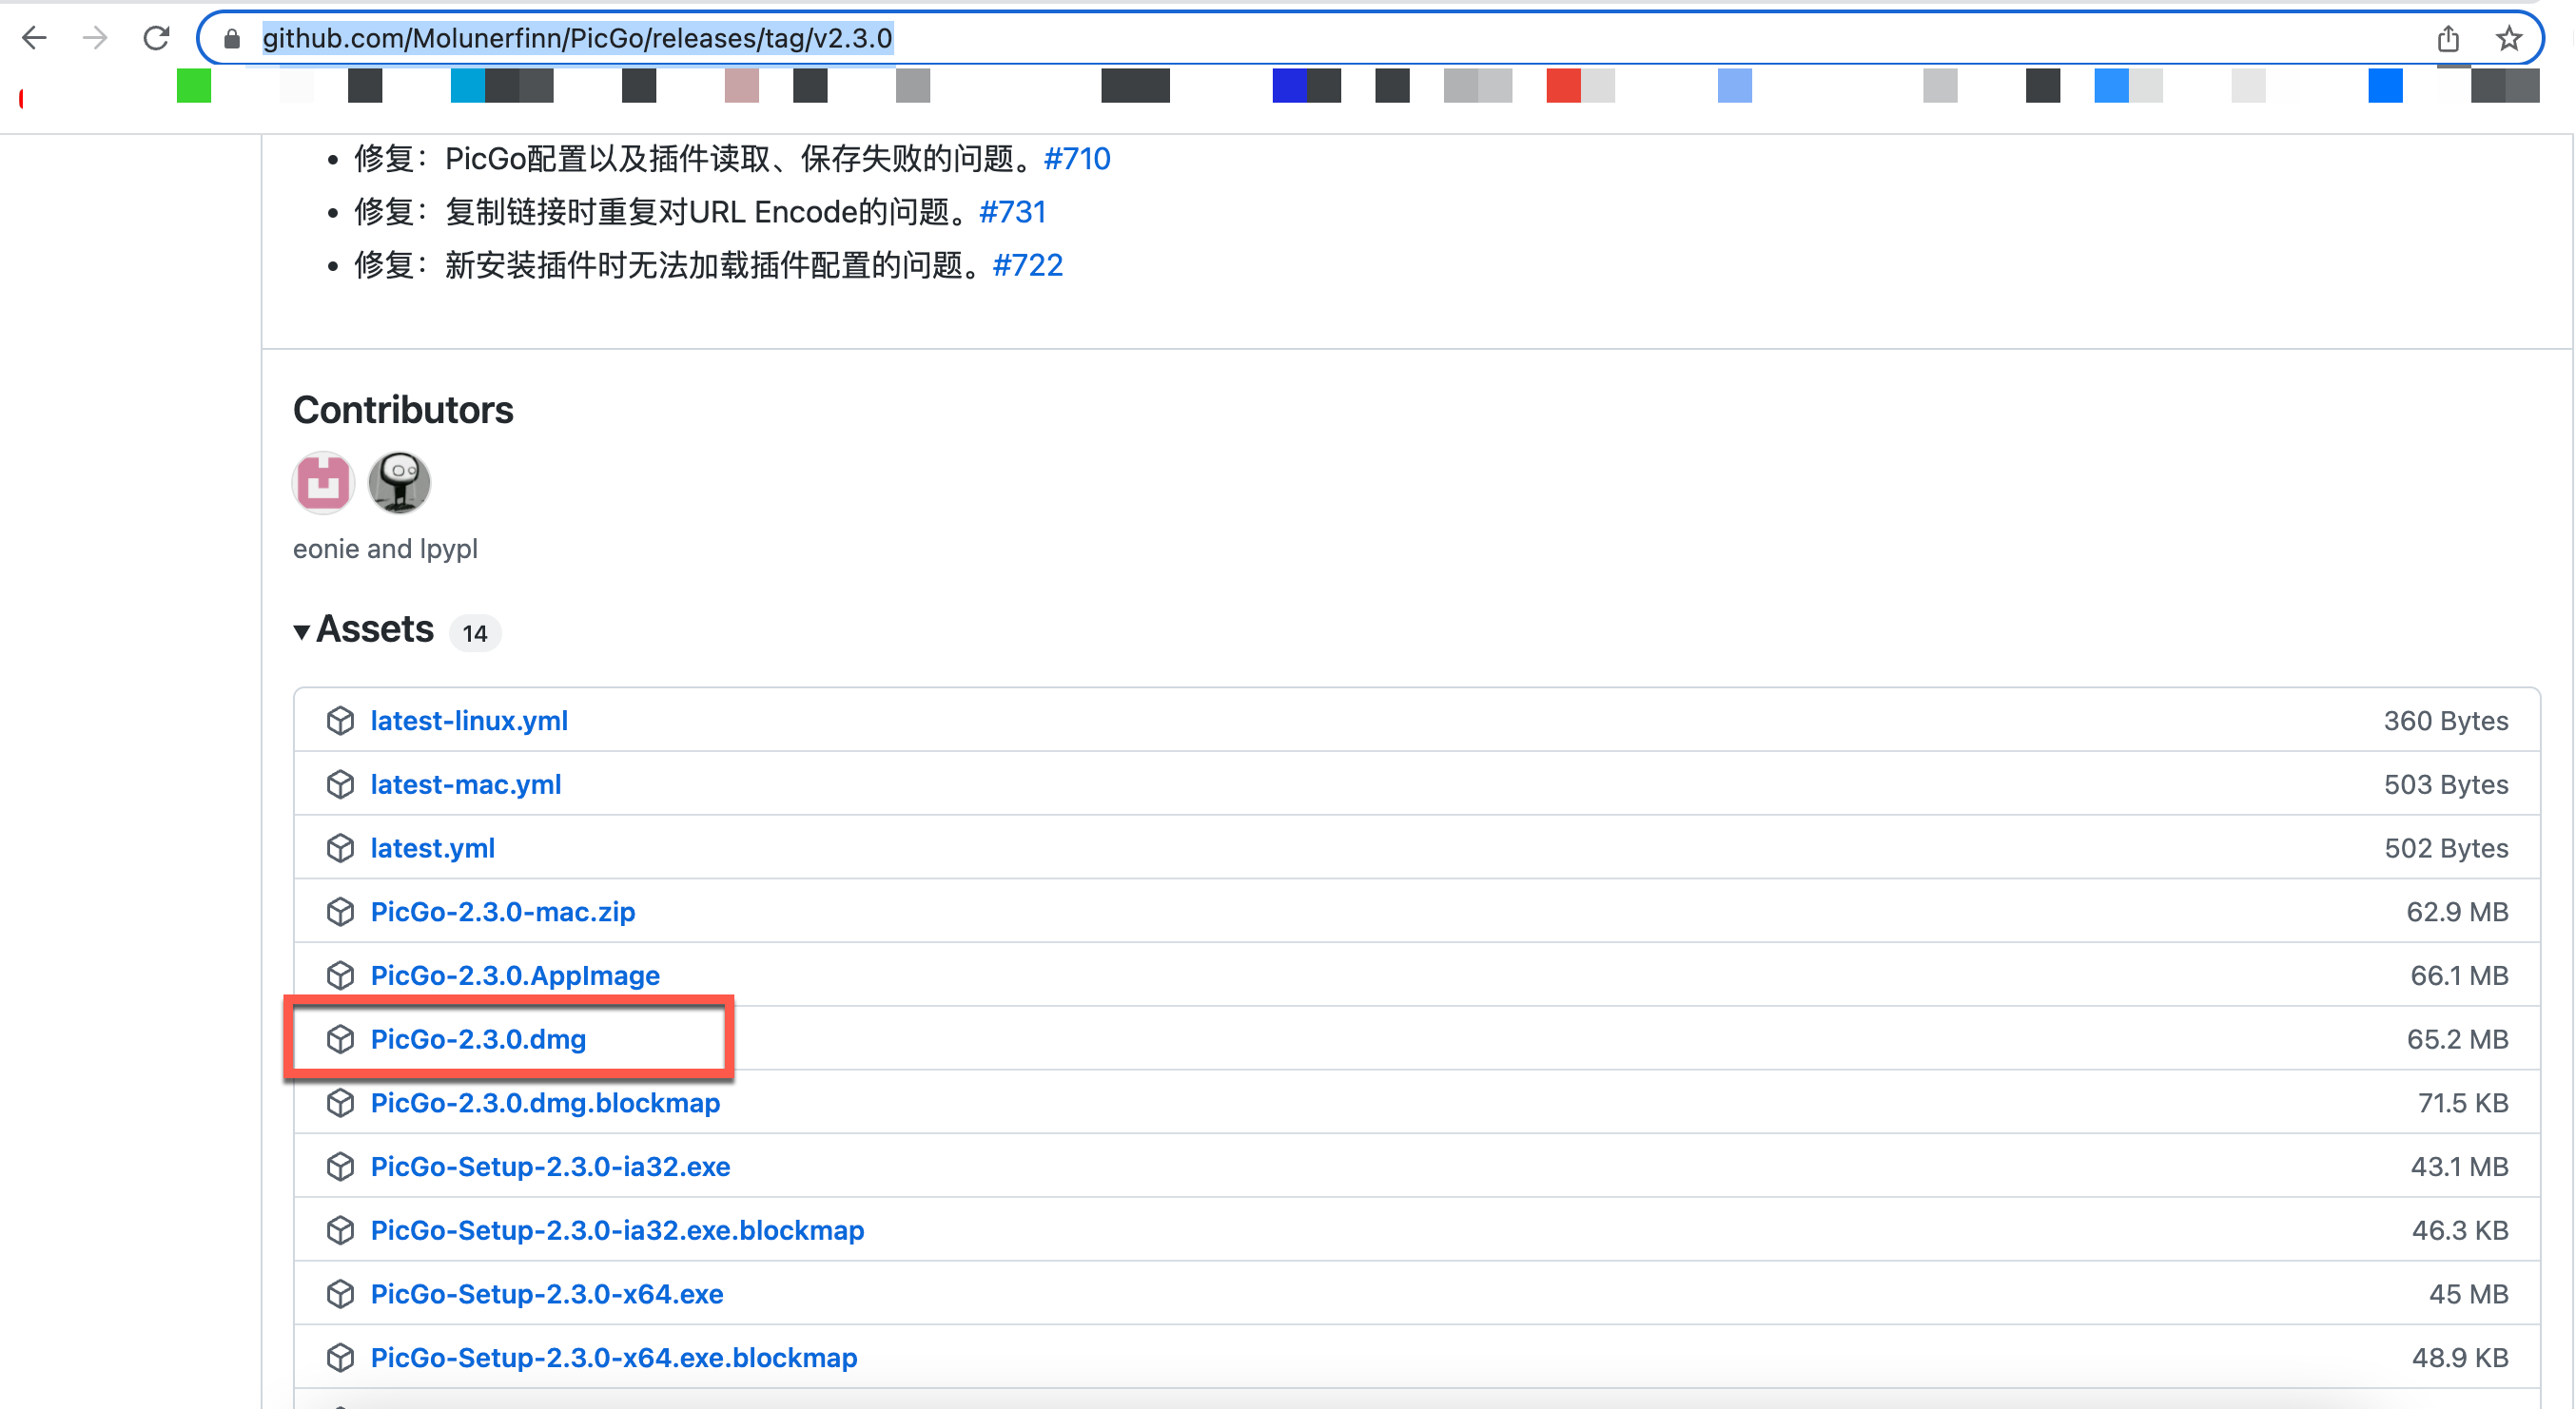Download PicGo-Setup-2.3.0-ia32.exe.blockmap
The width and height of the screenshot is (2576, 1409).
617,1230
